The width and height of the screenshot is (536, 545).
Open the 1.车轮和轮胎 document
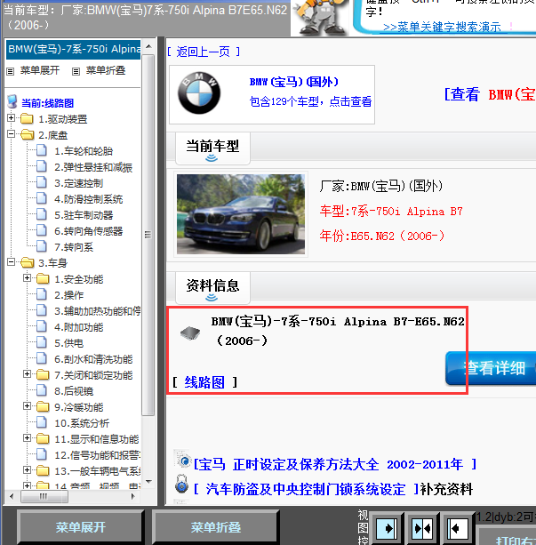click(84, 151)
